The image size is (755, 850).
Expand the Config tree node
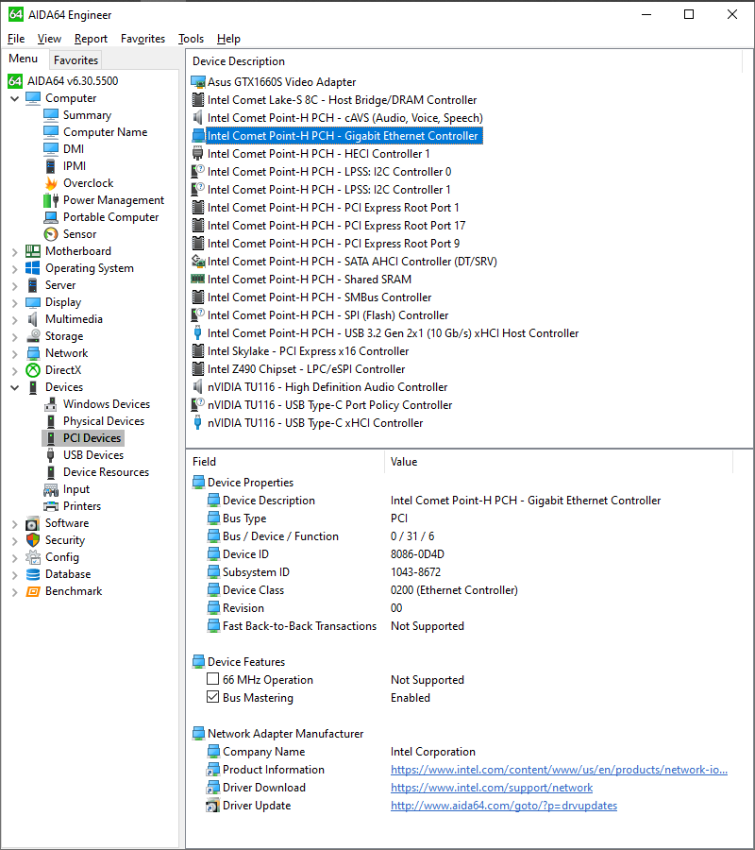tap(14, 558)
